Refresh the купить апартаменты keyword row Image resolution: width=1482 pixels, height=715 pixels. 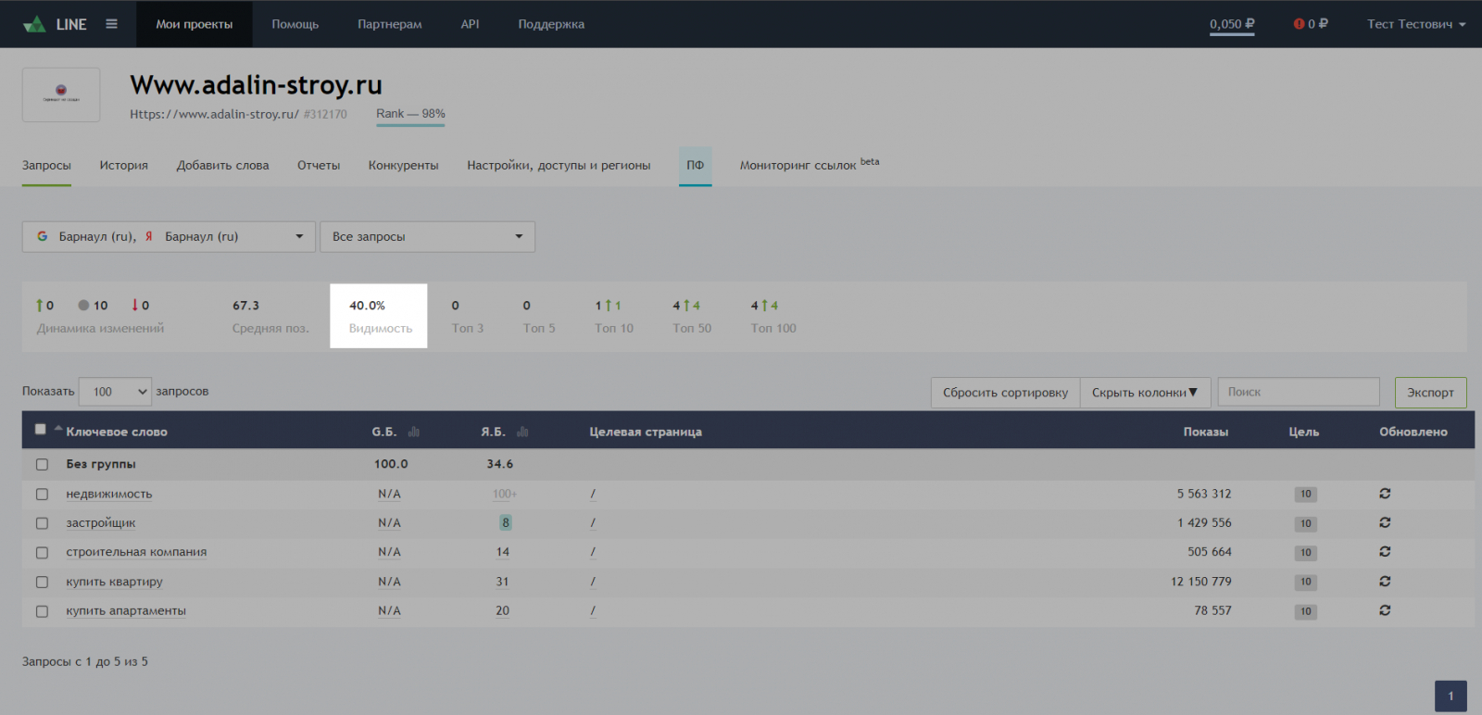point(1385,610)
